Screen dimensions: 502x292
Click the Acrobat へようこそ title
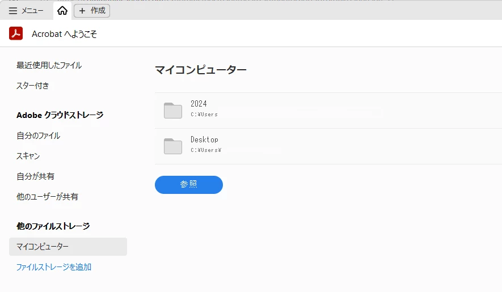tap(64, 34)
